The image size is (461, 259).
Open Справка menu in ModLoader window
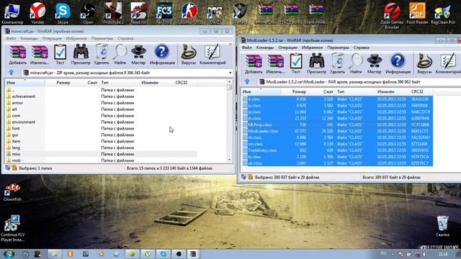click(362, 47)
